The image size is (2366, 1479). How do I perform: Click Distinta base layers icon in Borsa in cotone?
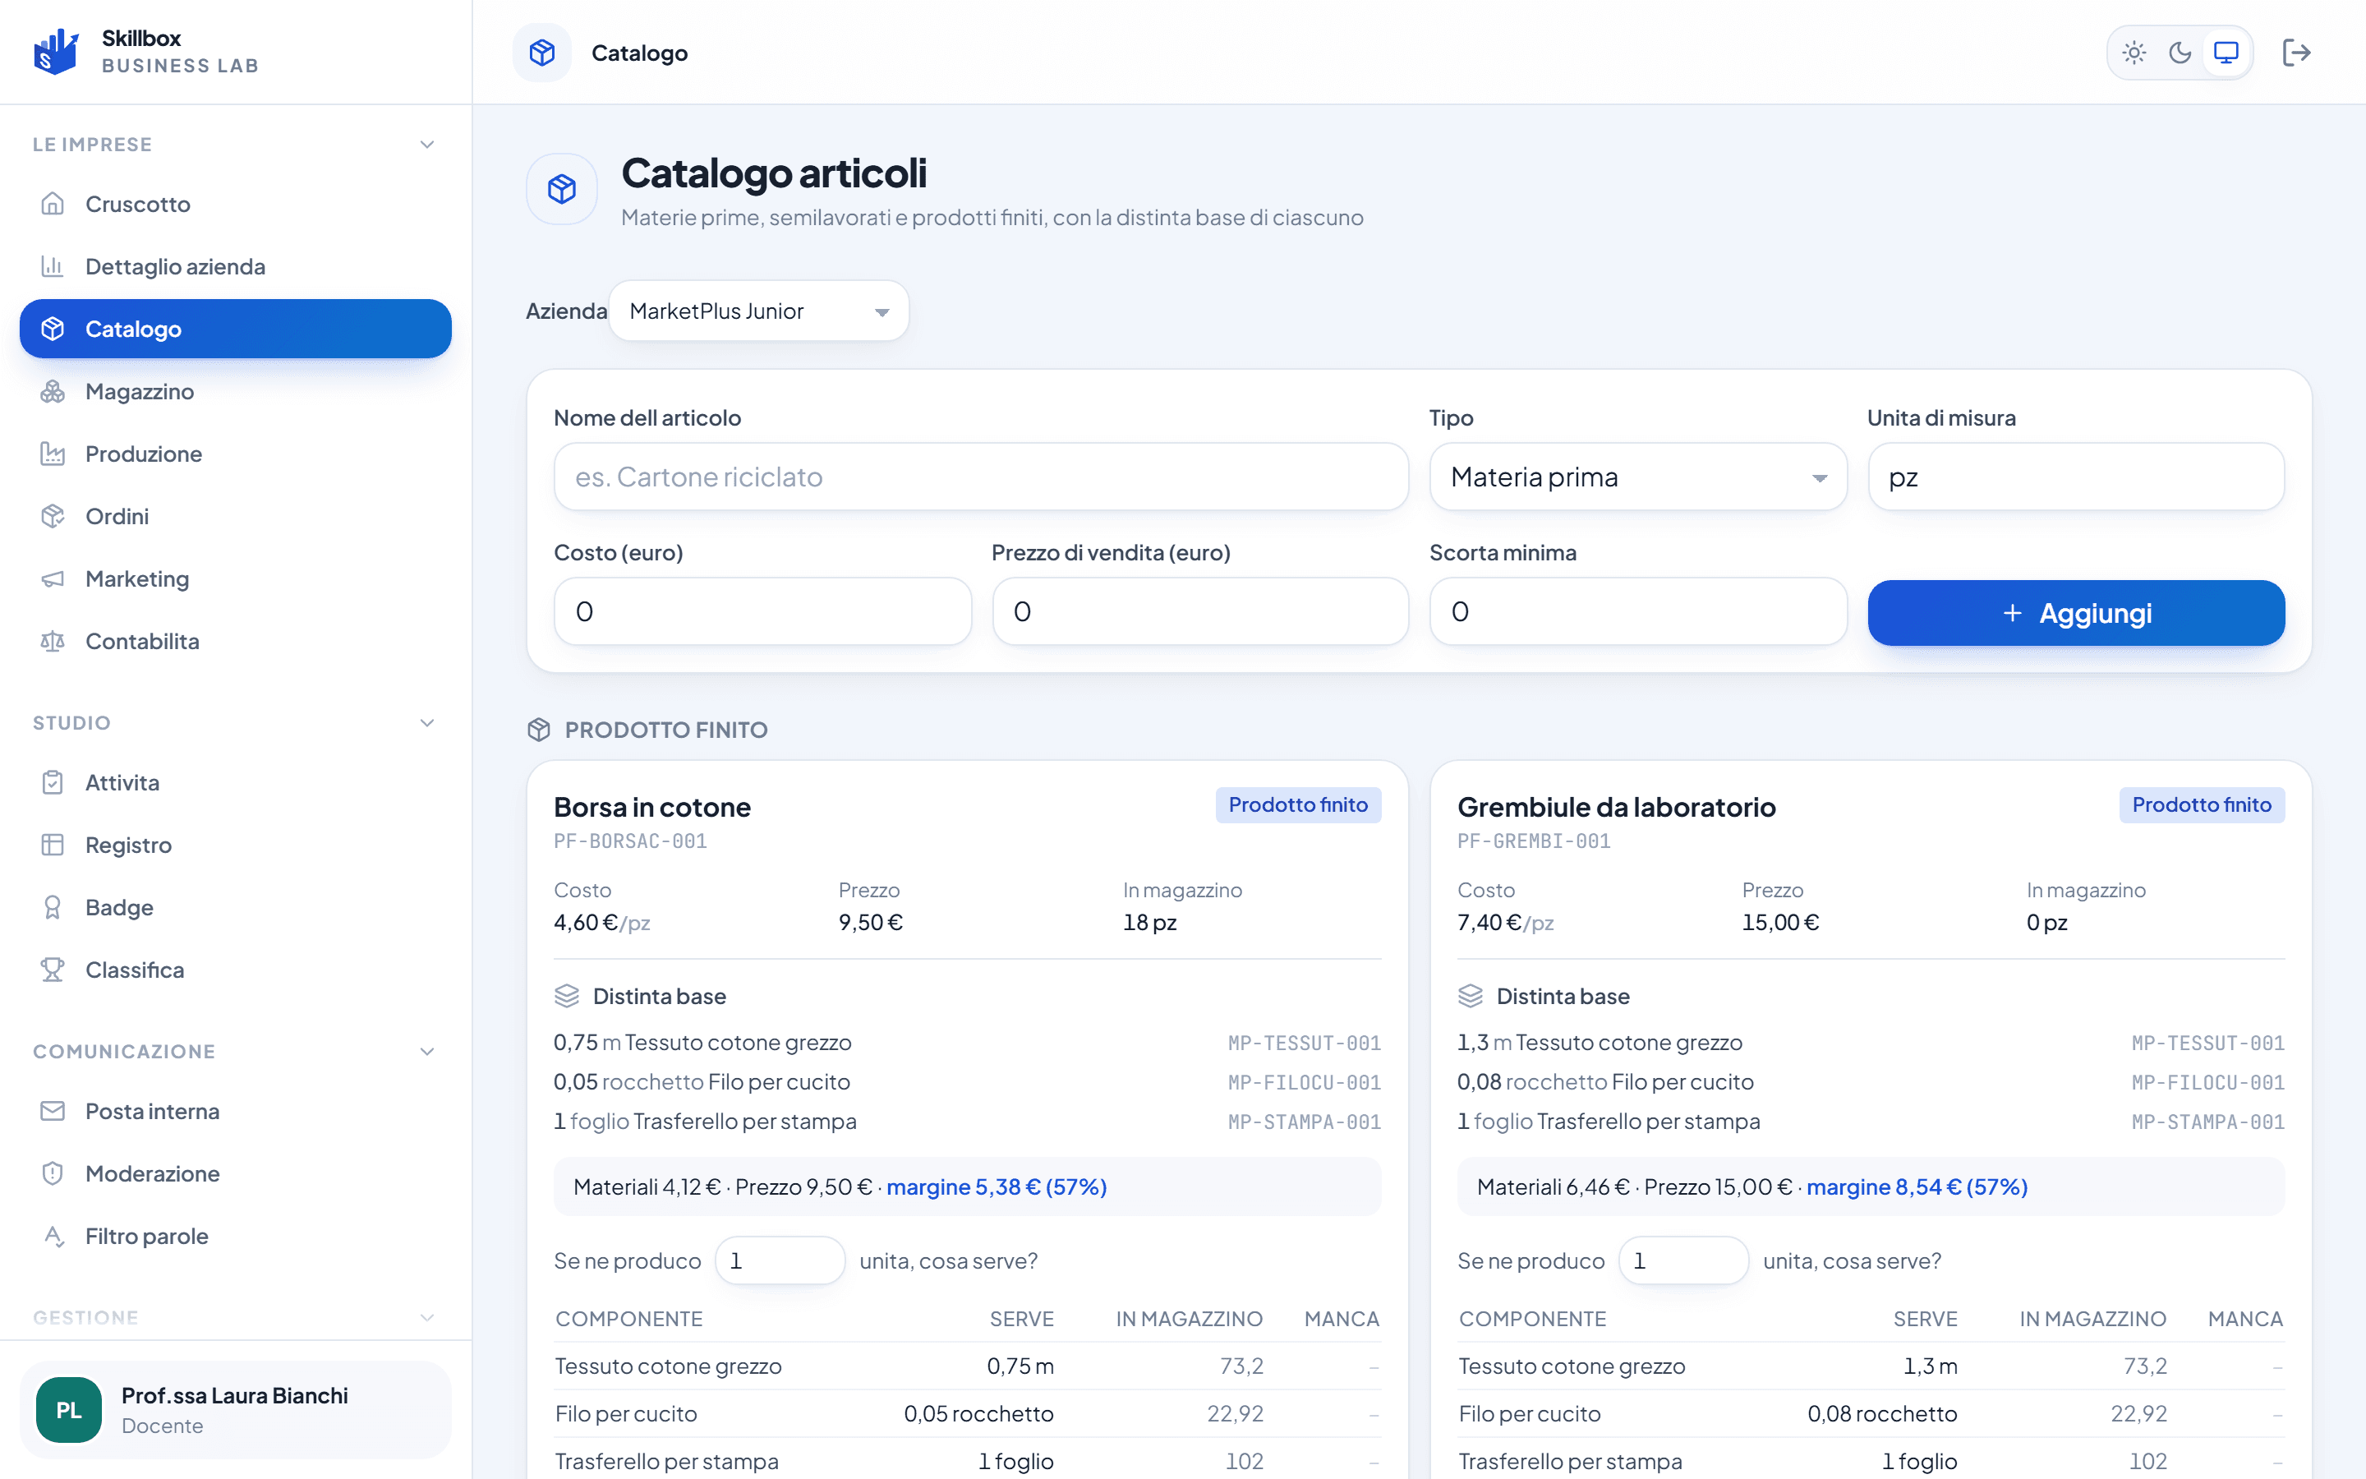pyautogui.click(x=567, y=996)
